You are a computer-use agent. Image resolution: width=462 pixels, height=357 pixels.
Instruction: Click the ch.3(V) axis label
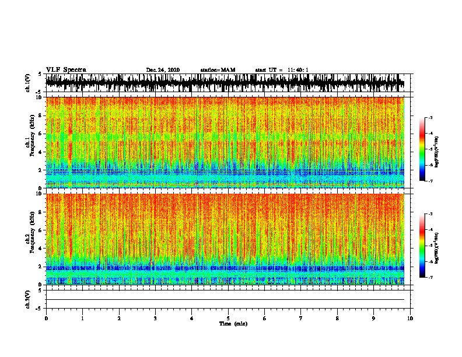coord(28,299)
